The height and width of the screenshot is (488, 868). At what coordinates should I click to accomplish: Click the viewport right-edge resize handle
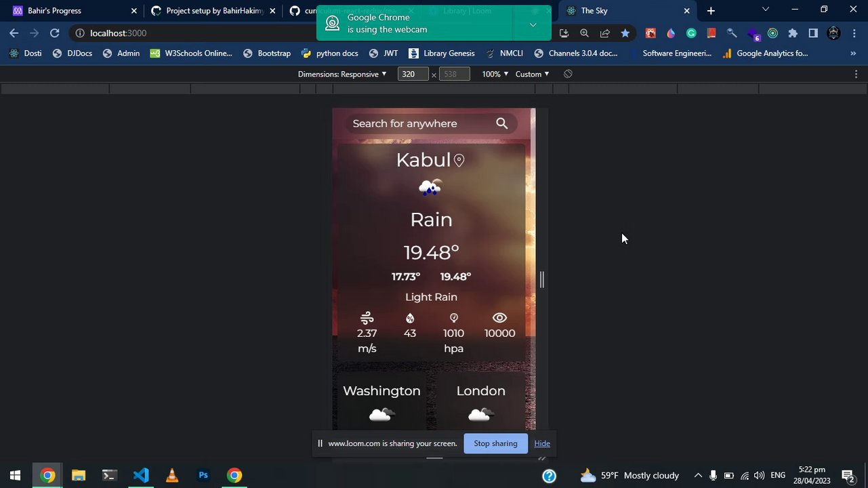point(541,279)
